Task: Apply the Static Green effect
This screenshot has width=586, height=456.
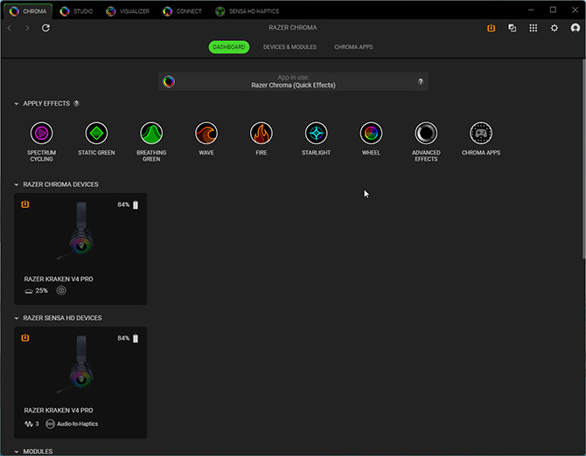Action: (96, 134)
